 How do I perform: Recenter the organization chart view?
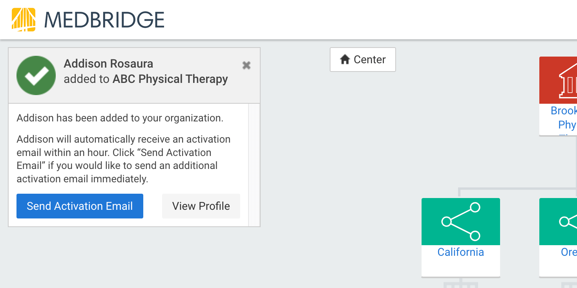click(x=363, y=59)
